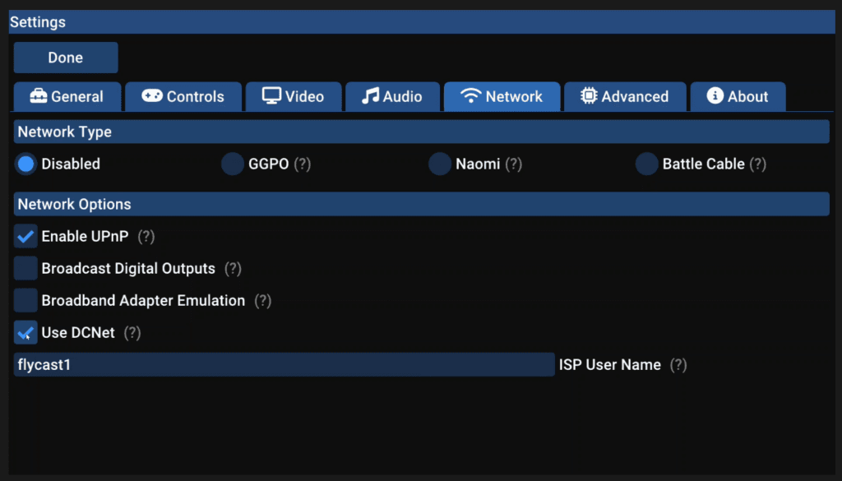Uncheck the Enable UPnP checkbox
Viewport: 842px width, 481px height.
(26, 237)
